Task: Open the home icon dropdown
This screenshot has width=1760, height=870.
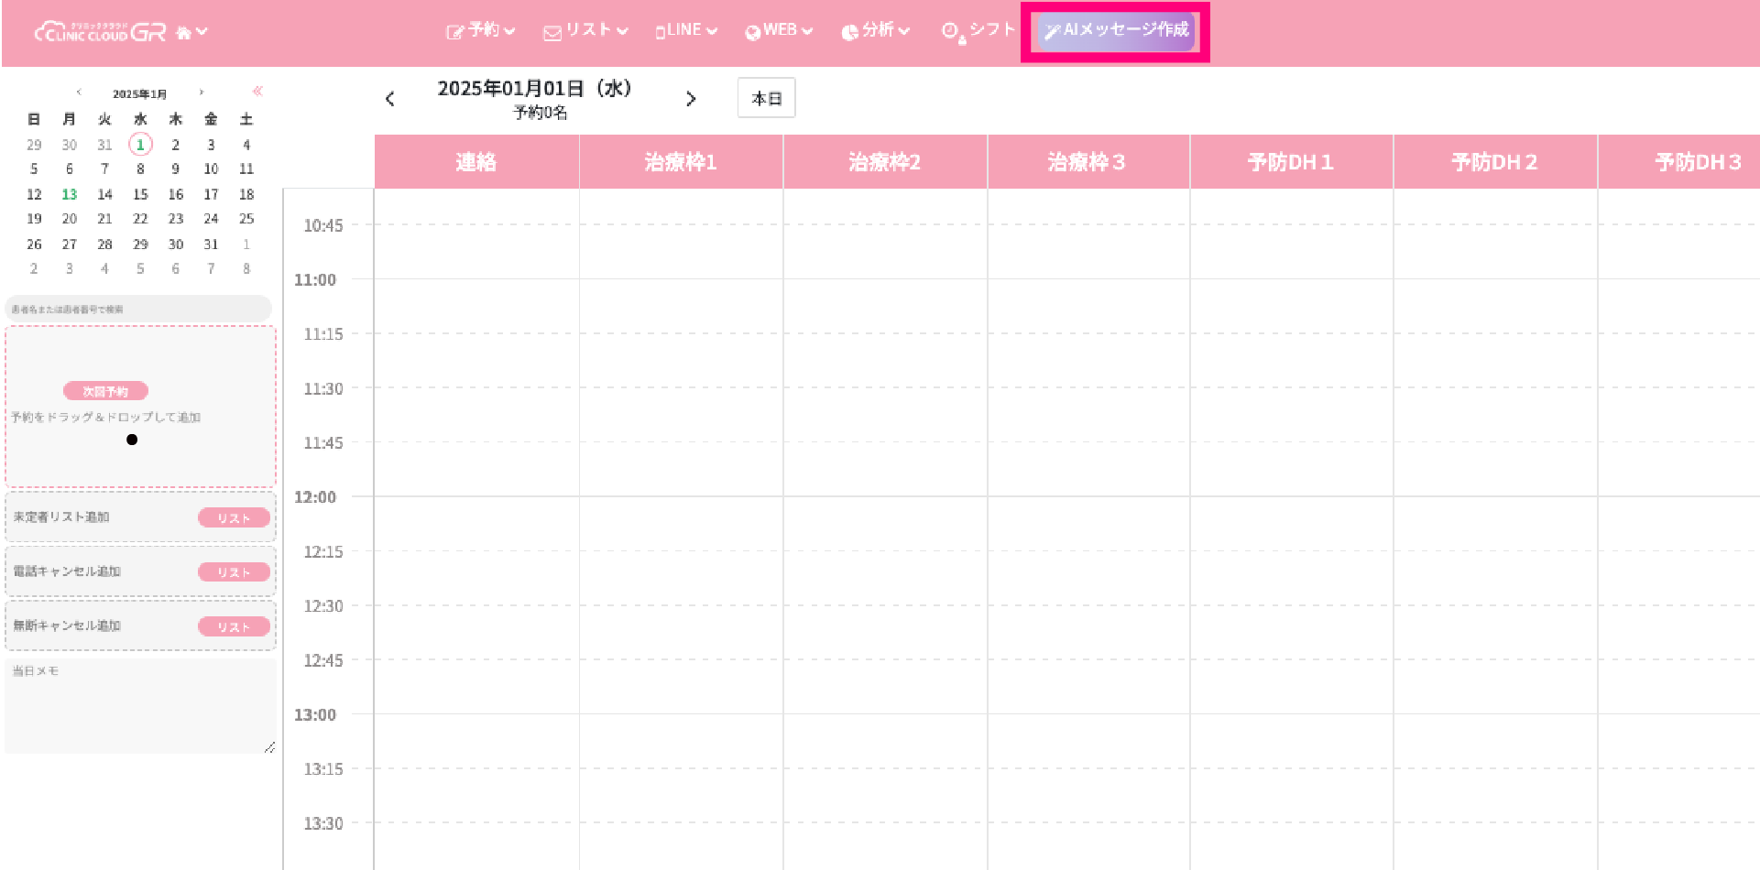Action: 191,32
